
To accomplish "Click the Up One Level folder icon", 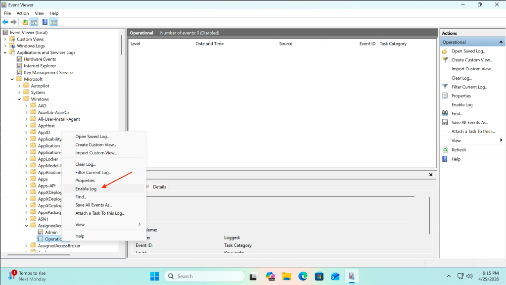I will 25,22.
